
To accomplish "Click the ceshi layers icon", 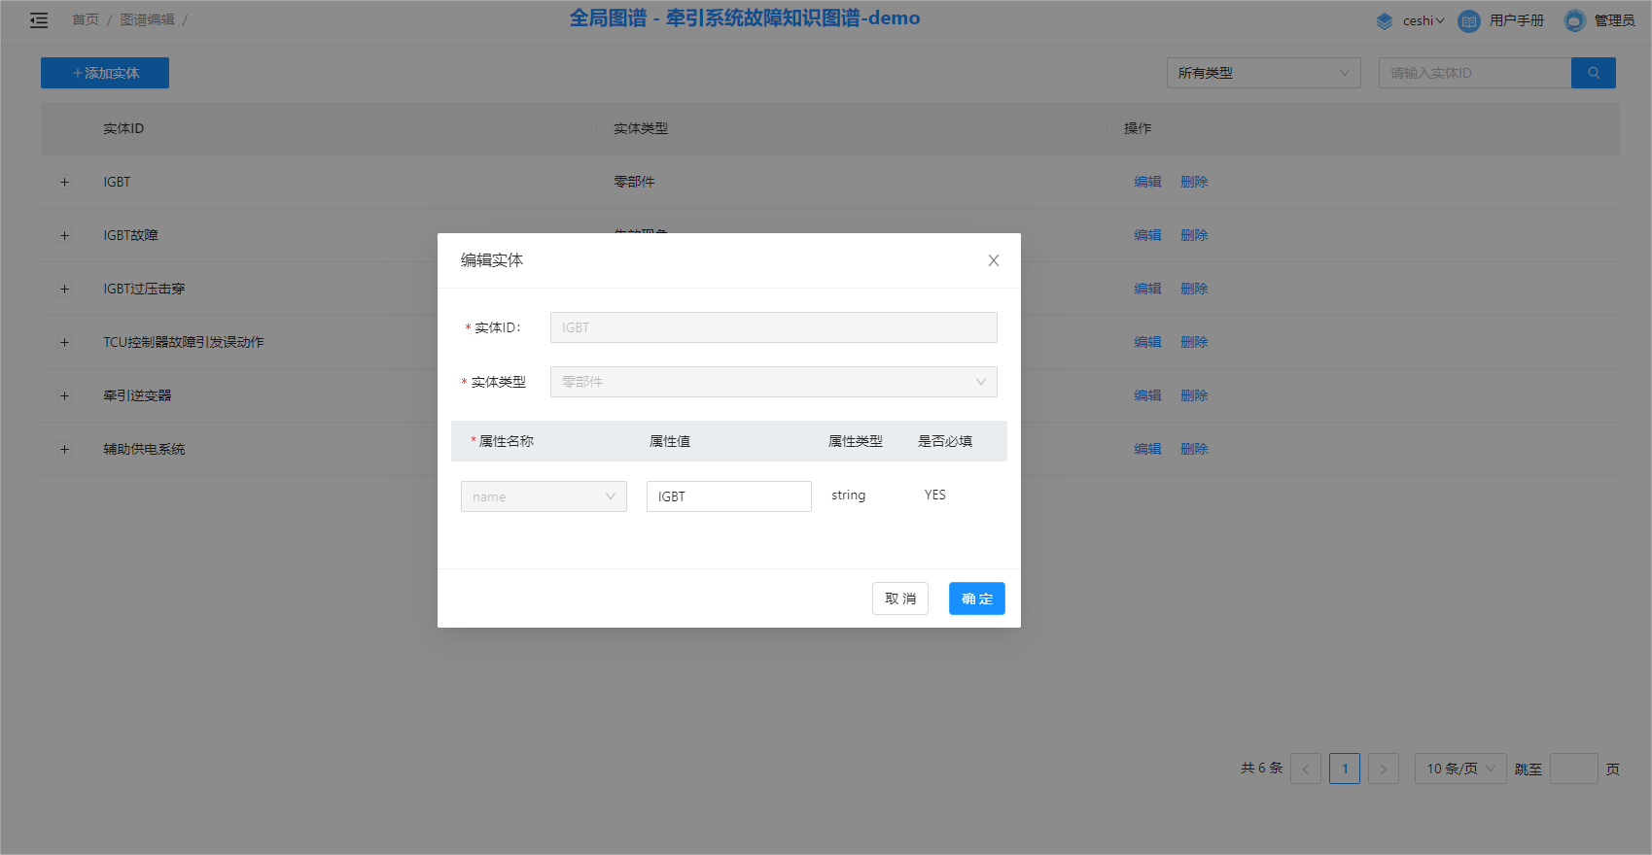I will [x=1385, y=20].
